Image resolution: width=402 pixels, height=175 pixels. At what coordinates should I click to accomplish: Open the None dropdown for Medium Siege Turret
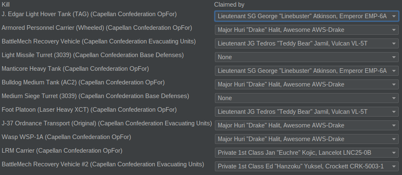[x=306, y=98]
